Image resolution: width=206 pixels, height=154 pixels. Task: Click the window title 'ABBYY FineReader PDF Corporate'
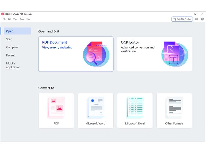(x=18, y=14)
